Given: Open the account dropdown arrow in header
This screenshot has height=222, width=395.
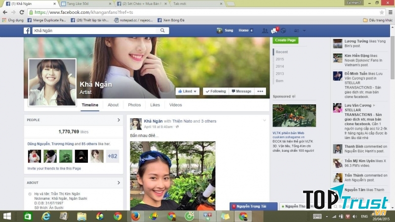Looking at the screenshot, I should pos(304,31).
